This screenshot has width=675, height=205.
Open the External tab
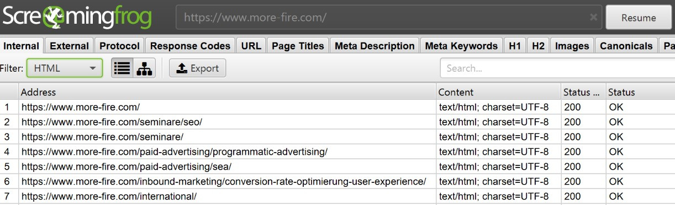[x=69, y=46]
